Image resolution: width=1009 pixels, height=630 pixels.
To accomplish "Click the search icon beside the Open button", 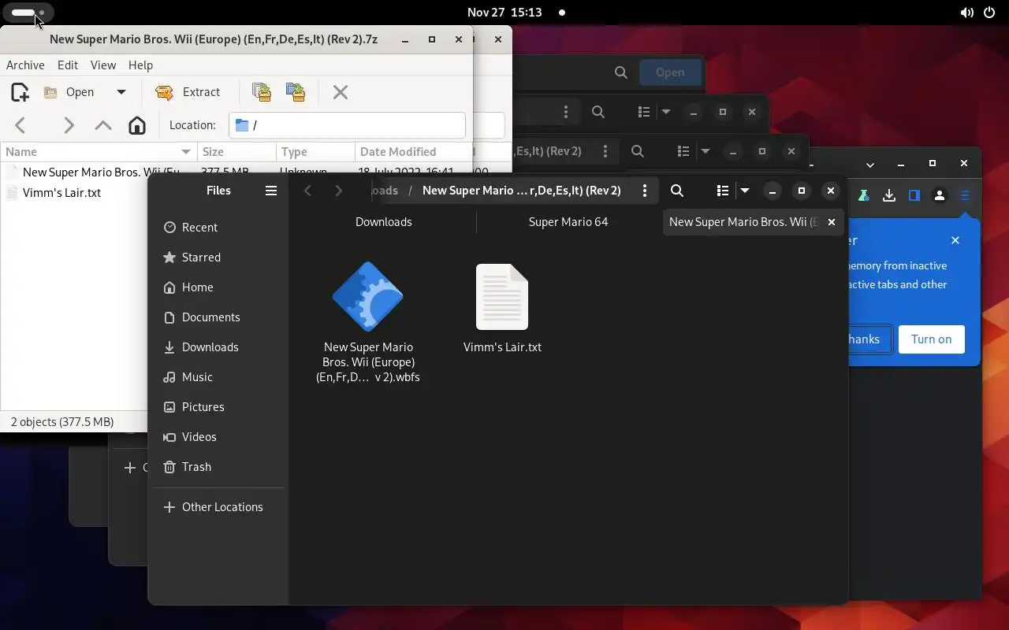I will [x=621, y=72].
